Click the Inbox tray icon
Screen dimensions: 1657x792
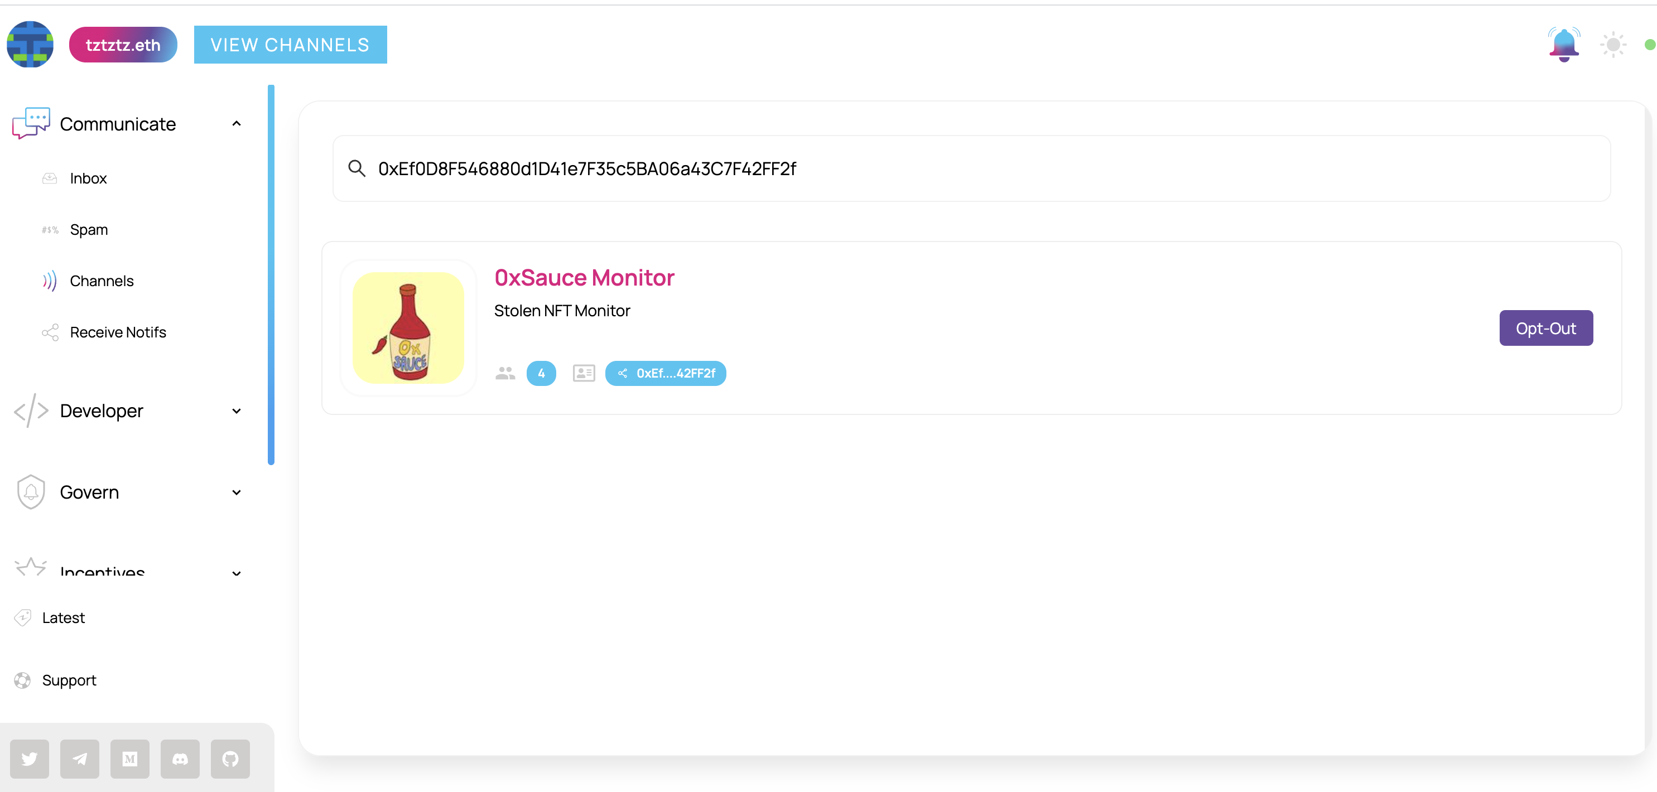(x=50, y=178)
